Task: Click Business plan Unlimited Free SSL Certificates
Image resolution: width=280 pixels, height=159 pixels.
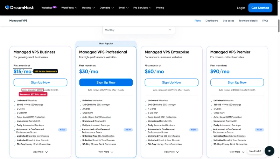Action: pos(33,136)
